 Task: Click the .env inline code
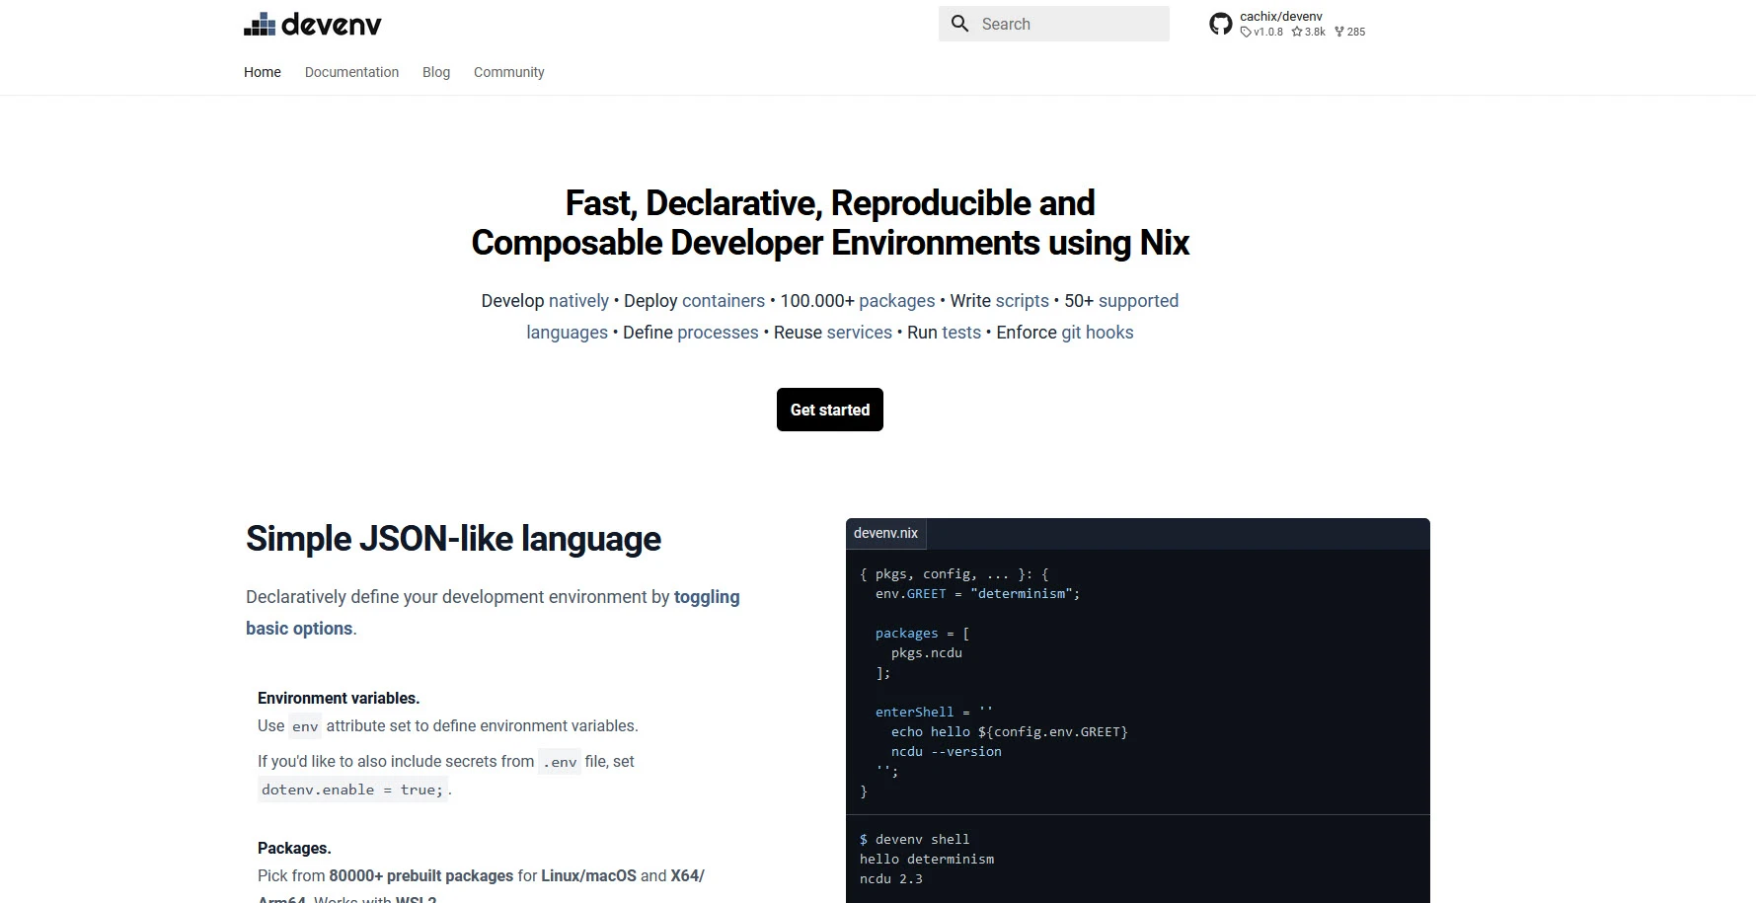(560, 762)
